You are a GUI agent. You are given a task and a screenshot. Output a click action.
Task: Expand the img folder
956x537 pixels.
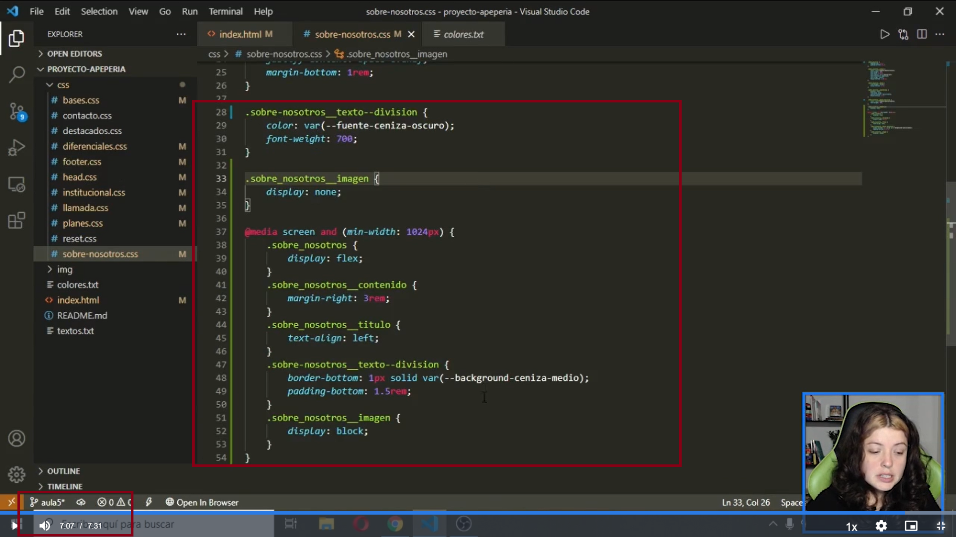[x=65, y=269]
